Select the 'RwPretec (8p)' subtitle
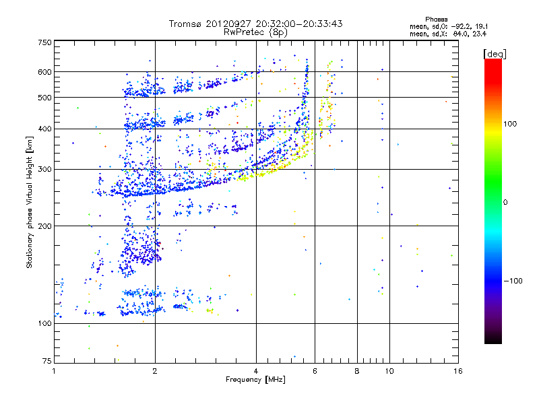This screenshot has width=539, height=404. click(x=255, y=32)
